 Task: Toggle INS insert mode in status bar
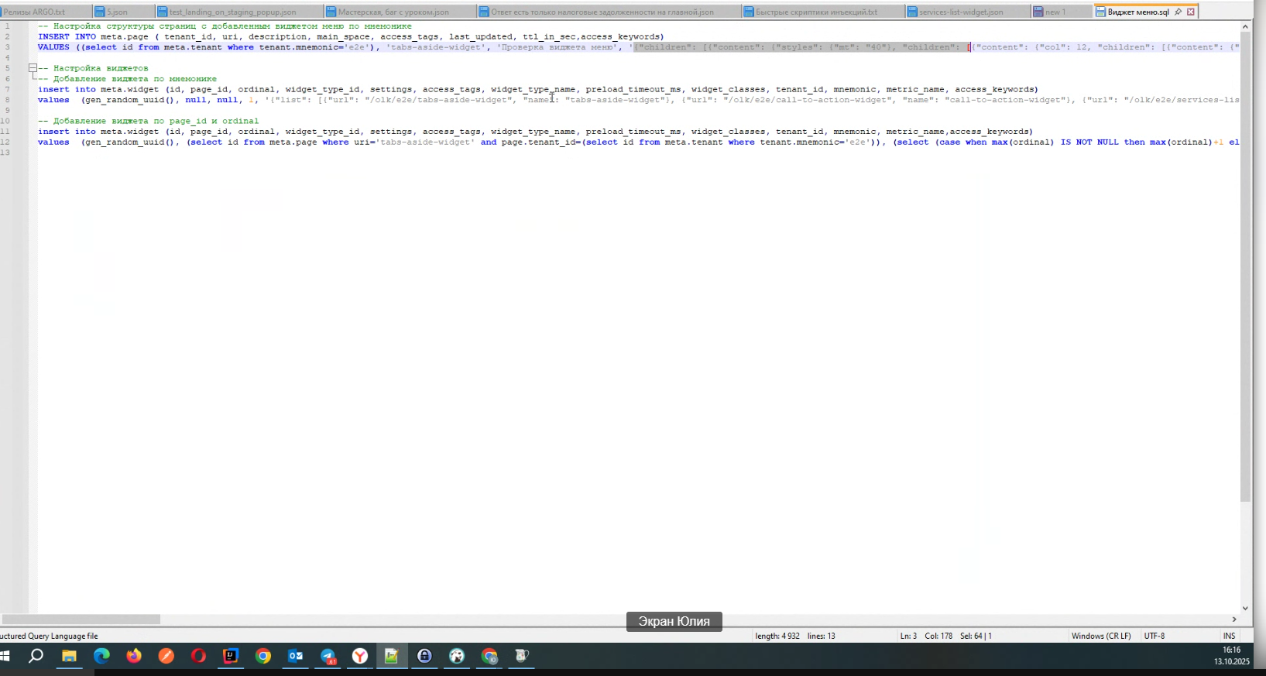pyautogui.click(x=1229, y=636)
